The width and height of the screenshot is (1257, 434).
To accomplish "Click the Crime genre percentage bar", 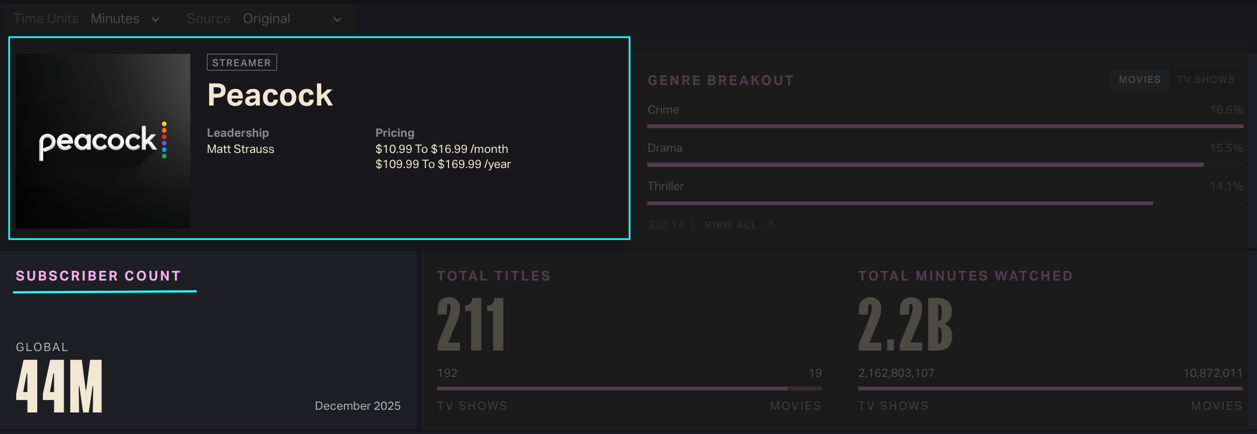I will pos(945,126).
